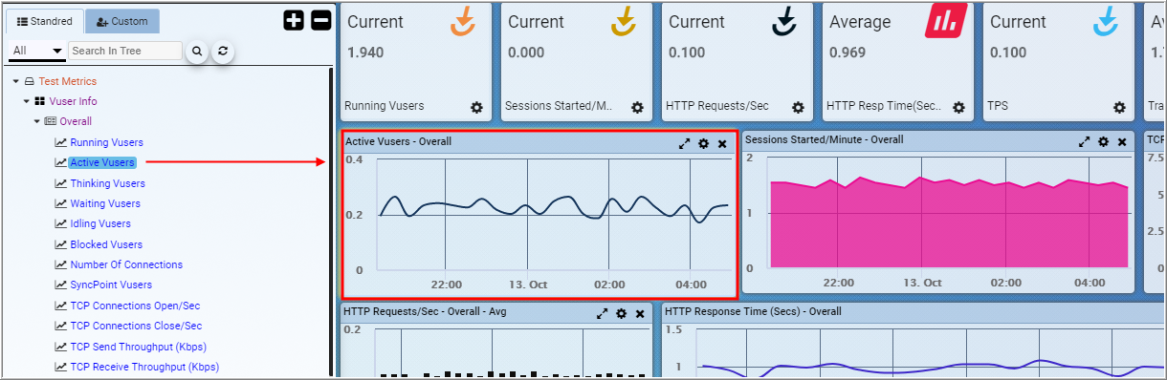The width and height of the screenshot is (1167, 380).
Task: Collapse the Vuser Info node
Action: (x=27, y=101)
